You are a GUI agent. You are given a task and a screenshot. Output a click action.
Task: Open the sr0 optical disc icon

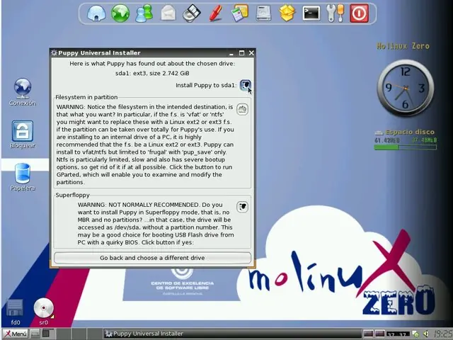pos(44,312)
